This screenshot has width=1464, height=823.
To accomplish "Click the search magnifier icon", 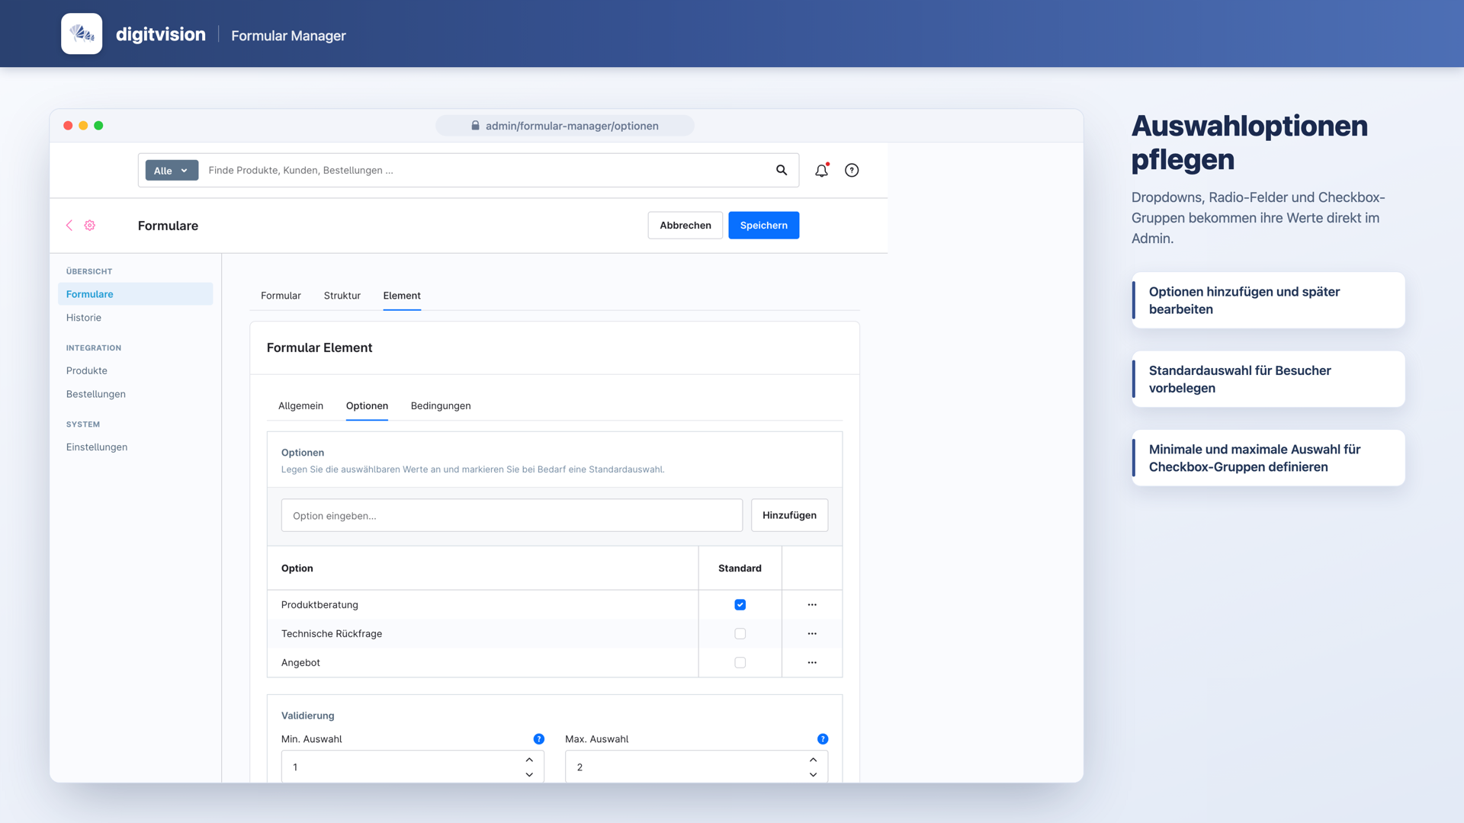I will coord(782,170).
